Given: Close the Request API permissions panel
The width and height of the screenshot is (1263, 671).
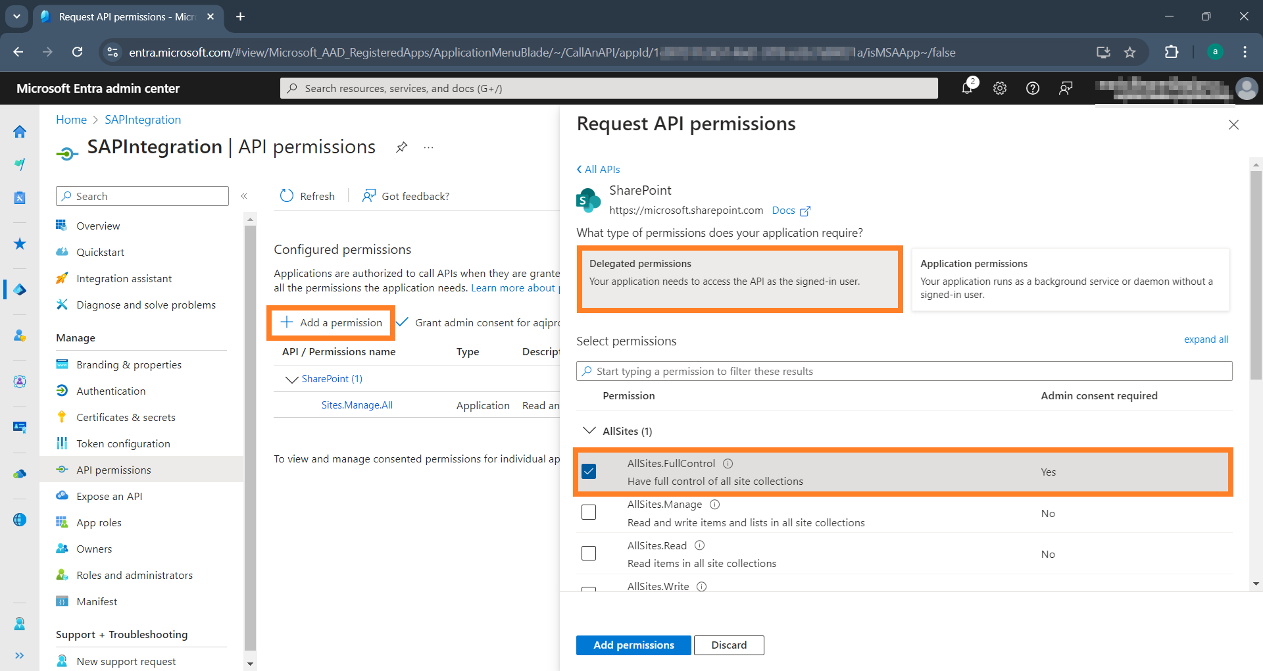Looking at the screenshot, I should [1233, 125].
